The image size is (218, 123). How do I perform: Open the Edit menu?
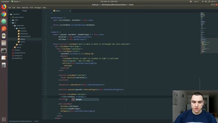[x=14, y=8]
